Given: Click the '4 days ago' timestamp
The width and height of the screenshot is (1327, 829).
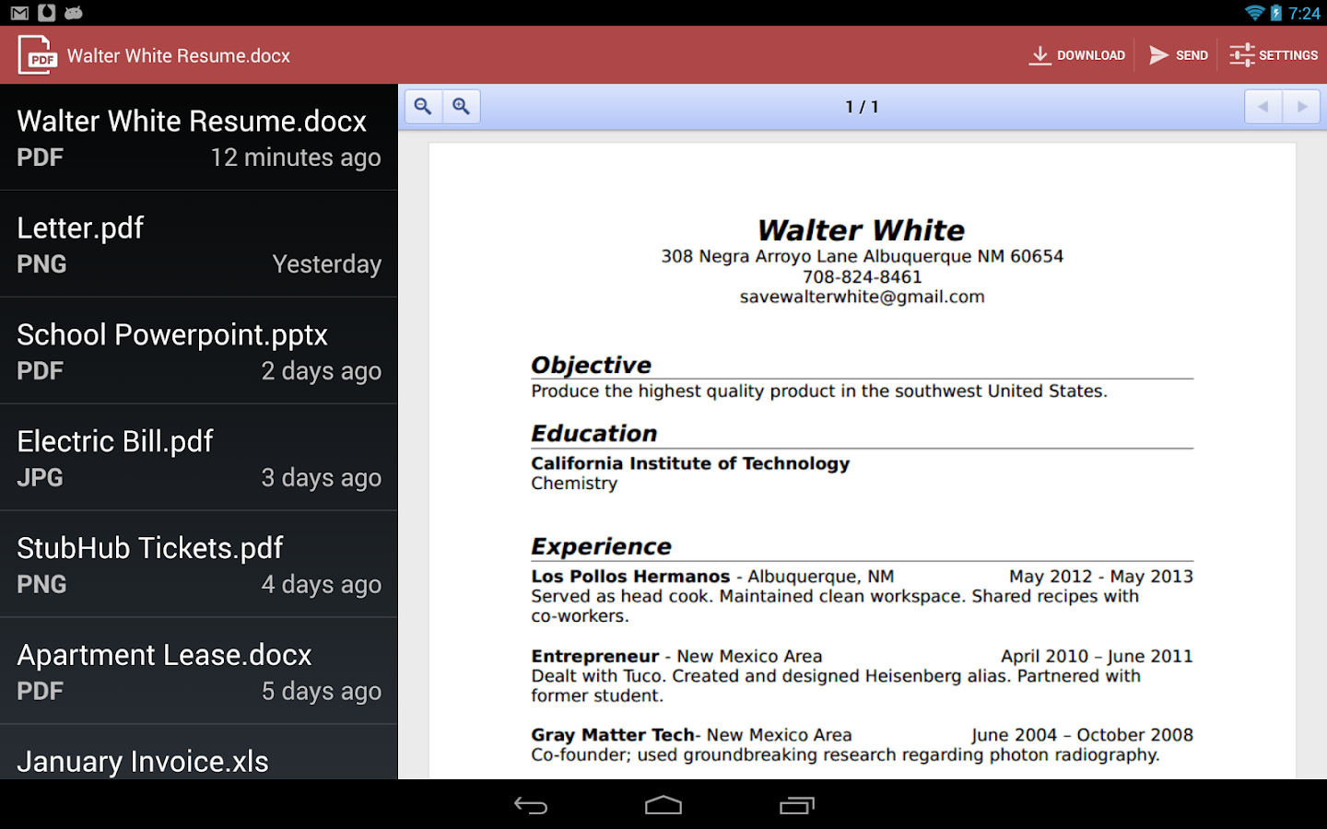Looking at the screenshot, I should (x=322, y=585).
